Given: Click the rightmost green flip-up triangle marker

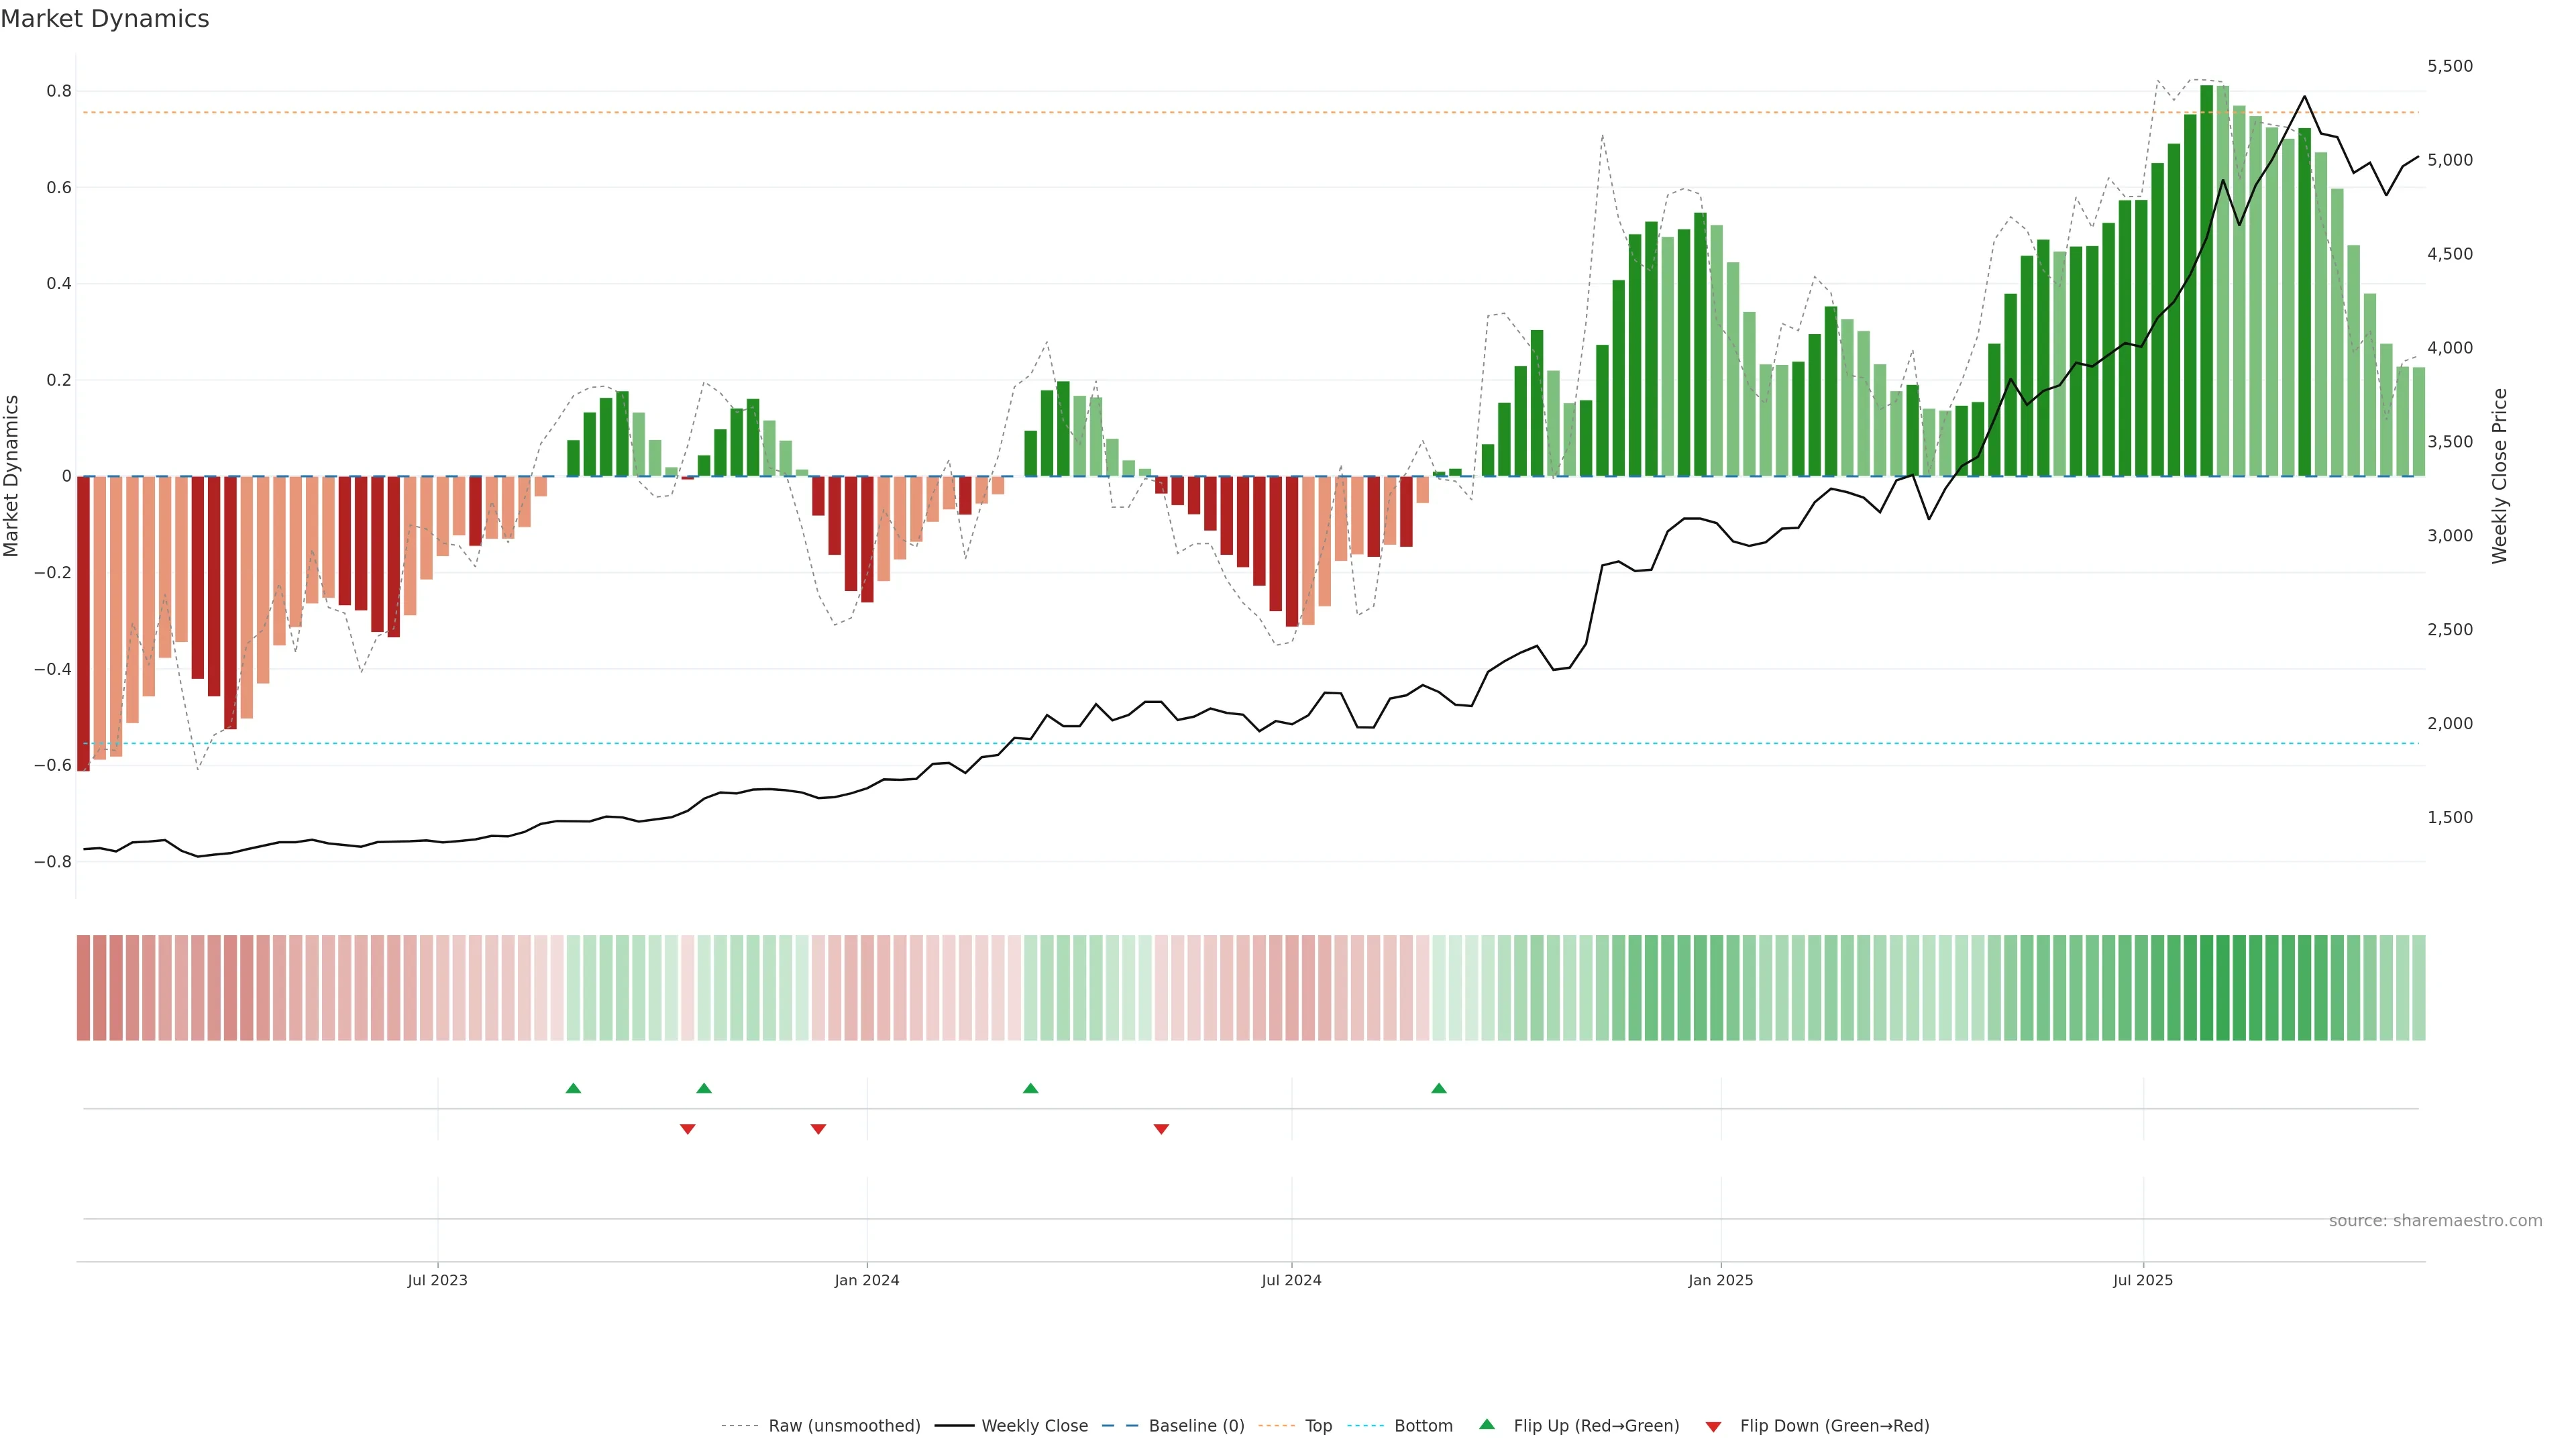Looking at the screenshot, I should tap(1438, 1088).
